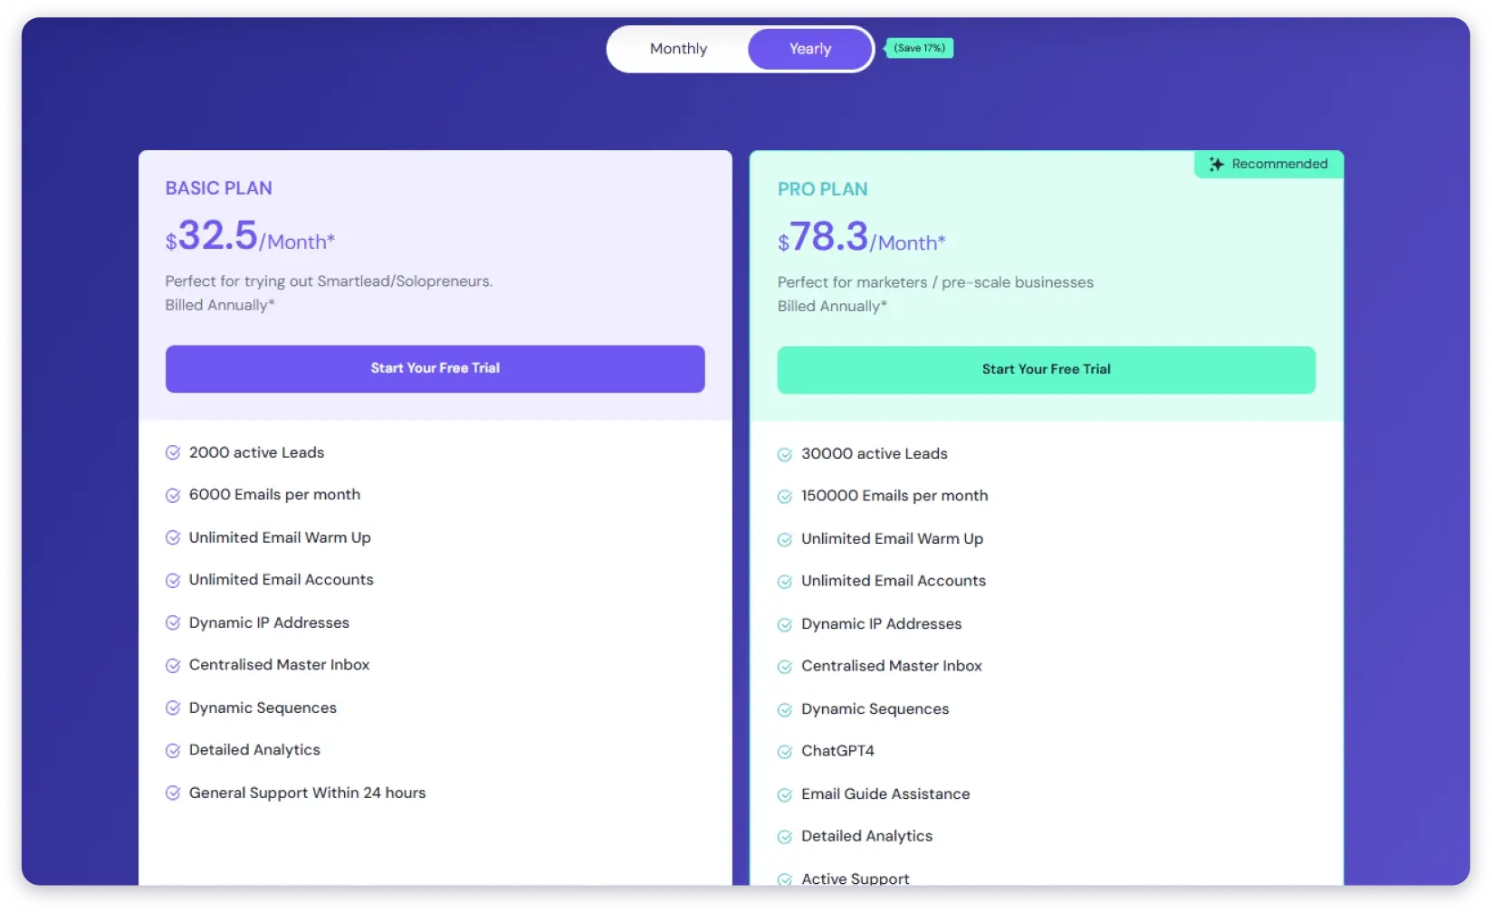
Task: Select the checkmark next to Dynamic IP Addresses
Action: 173,622
